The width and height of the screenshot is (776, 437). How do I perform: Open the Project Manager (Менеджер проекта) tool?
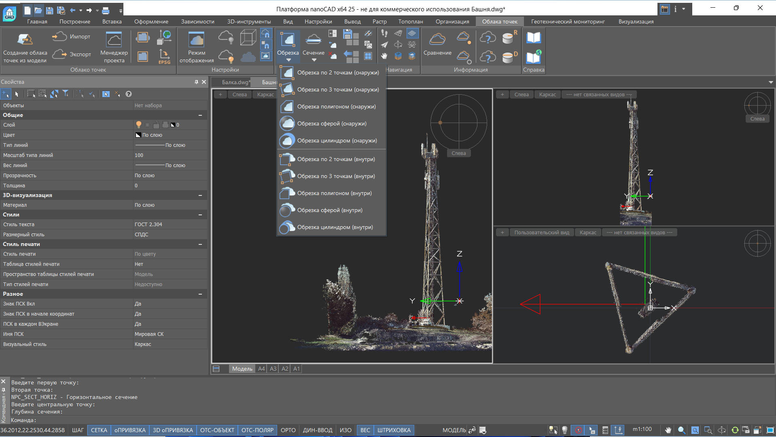pos(114,40)
